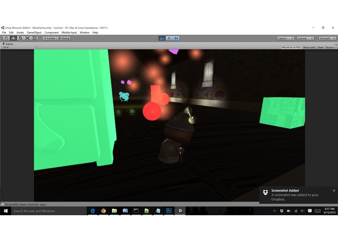The image size is (338, 240).
Task: Open Photoshop from taskbar
Action: [x=169, y=211]
